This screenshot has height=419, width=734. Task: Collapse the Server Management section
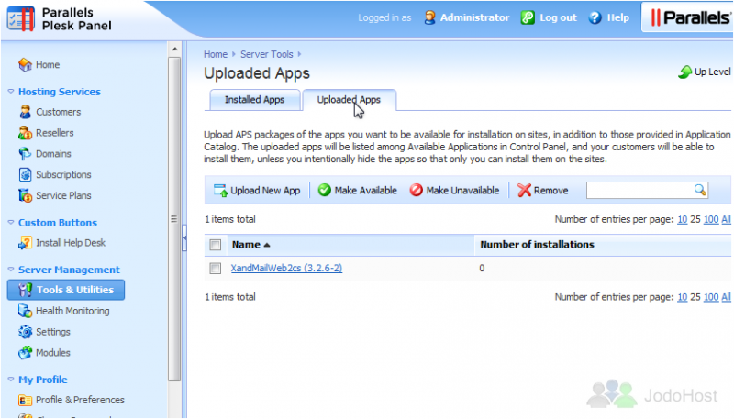pyautogui.click(x=11, y=270)
